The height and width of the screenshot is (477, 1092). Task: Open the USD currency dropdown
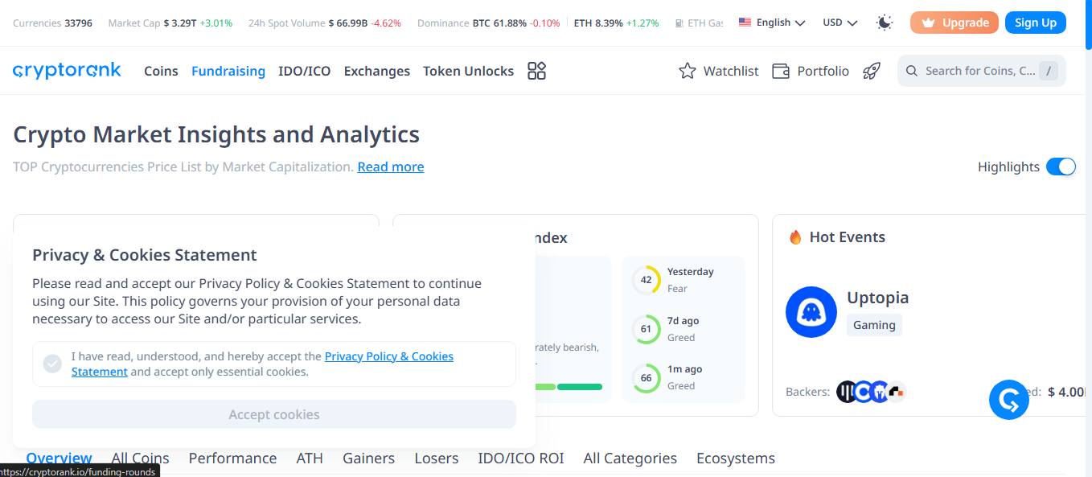840,23
